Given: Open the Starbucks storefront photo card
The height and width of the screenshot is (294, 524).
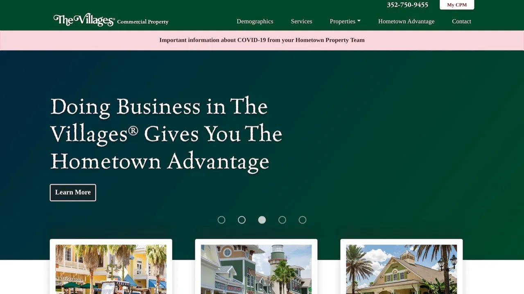Looking at the screenshot, I should tap(111, 267).
